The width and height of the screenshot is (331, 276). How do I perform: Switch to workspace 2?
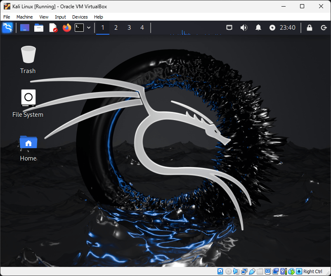(116, 28)
